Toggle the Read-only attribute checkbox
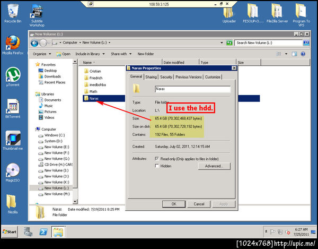The width and height of the screenshot is (318, 249). 157,159
